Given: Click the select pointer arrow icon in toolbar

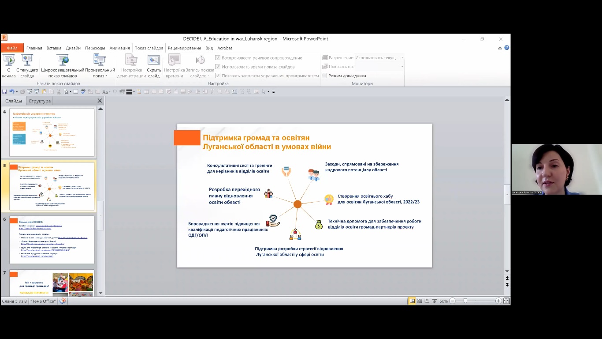Looking at the screenshot, I should [264, 92].
